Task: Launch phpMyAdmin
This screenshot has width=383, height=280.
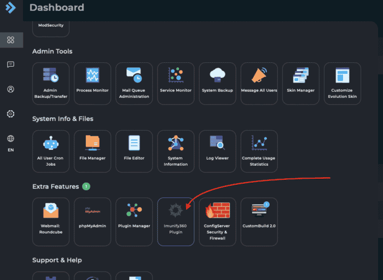Action: coord(92,221)
